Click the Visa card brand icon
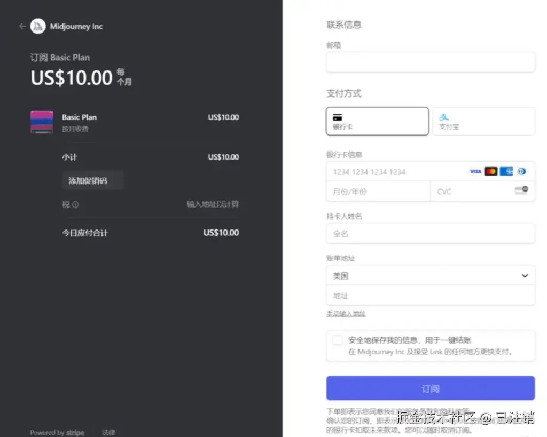Image resolution: width=547 pixels, height=437 pixels. [x=475, y=171]
